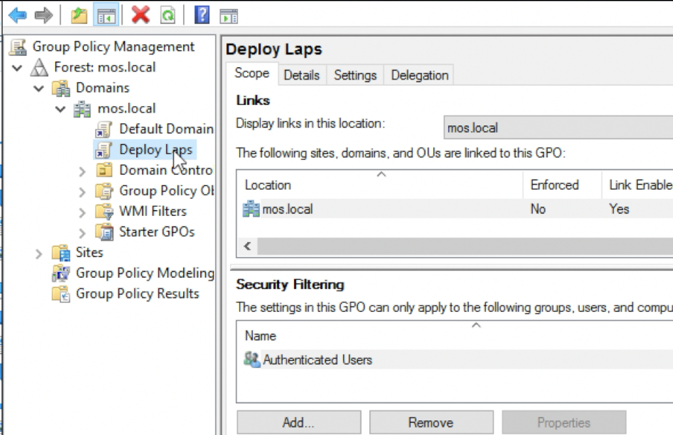Screen dimensions: 673x435
Task: Select Authenticated Users in Security Filtering
Action: [317, 360]
